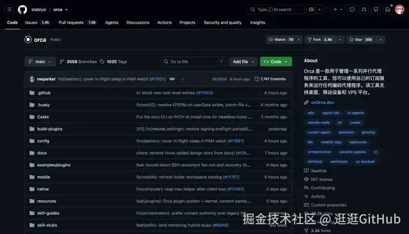409x234 pixels.
Task: Click the Fork 2.4k button
Action: coord(321,40)
